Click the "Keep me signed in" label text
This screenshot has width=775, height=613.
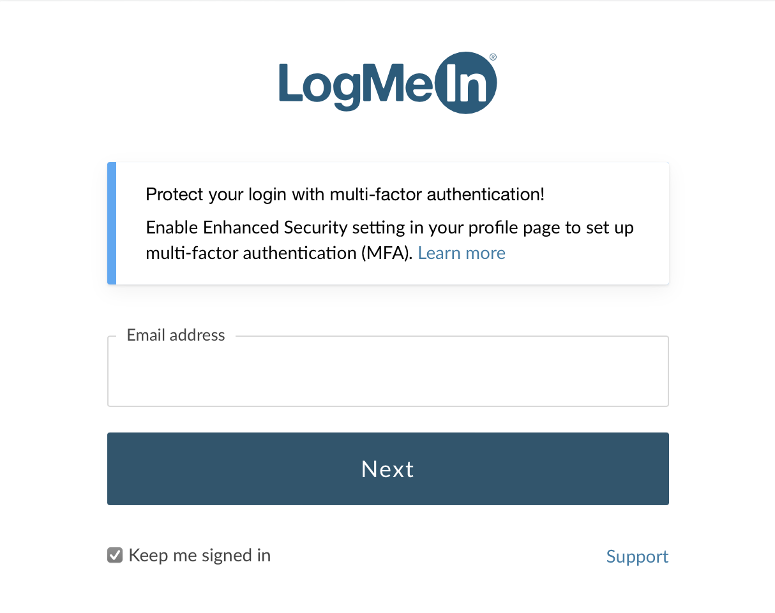[200, 556]
